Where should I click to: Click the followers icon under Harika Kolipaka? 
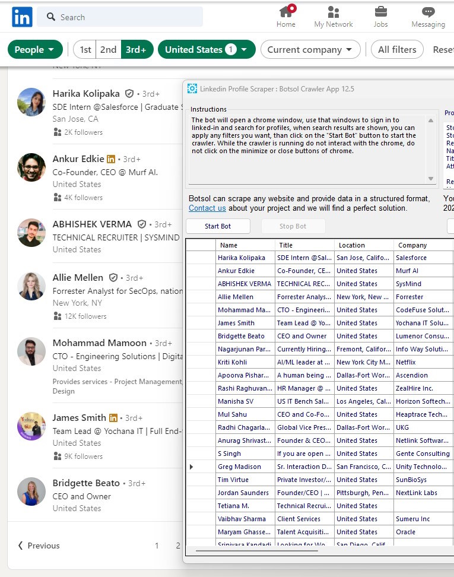click(x=58, y=132)
